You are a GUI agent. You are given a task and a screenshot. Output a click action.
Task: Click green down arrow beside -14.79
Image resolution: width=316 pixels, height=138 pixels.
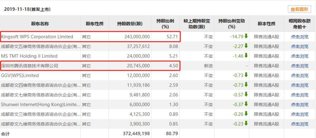coord(246,36)
